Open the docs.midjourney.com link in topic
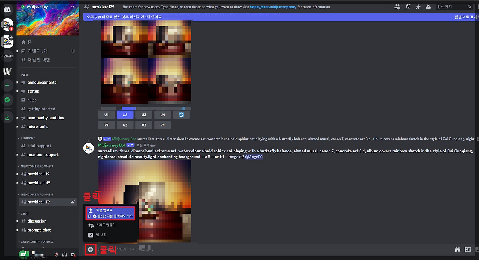This screenshot has height=260, width=479. (x=273, y=7)
